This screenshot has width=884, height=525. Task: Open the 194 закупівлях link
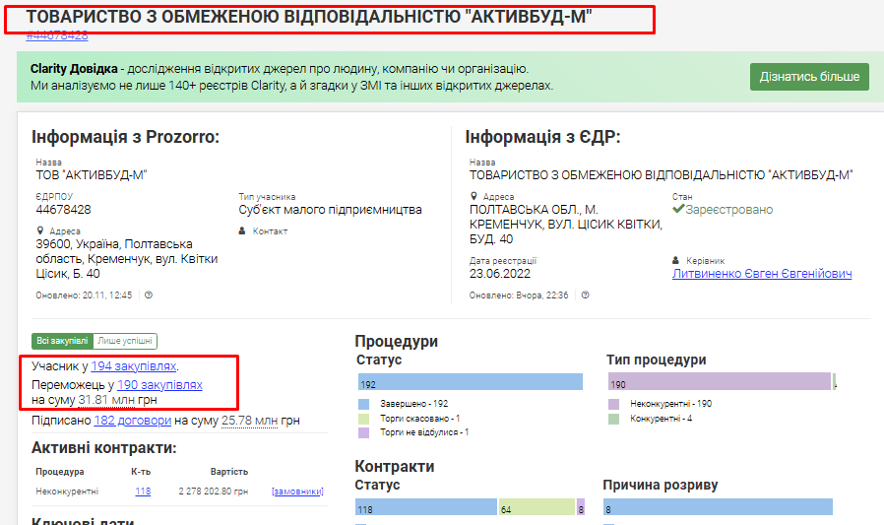[134, 366]
